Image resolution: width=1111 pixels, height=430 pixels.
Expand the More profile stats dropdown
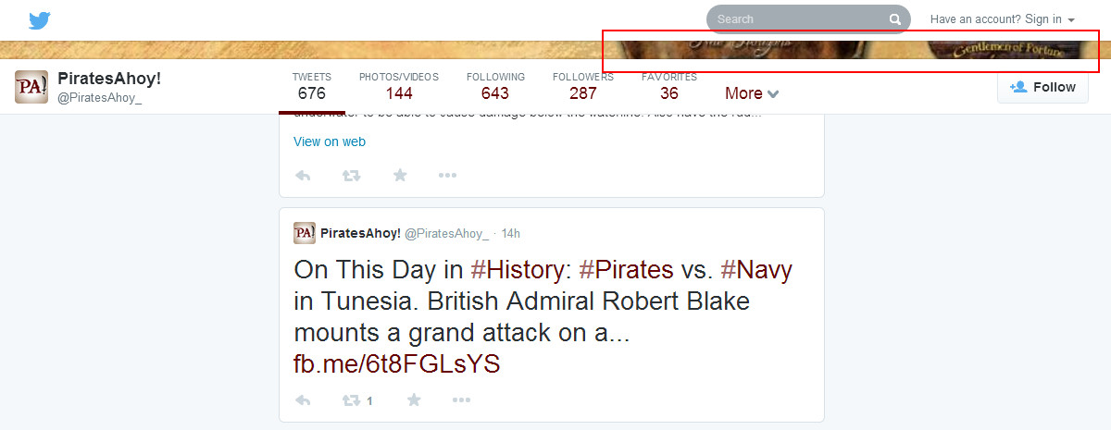tap(752, 93)
